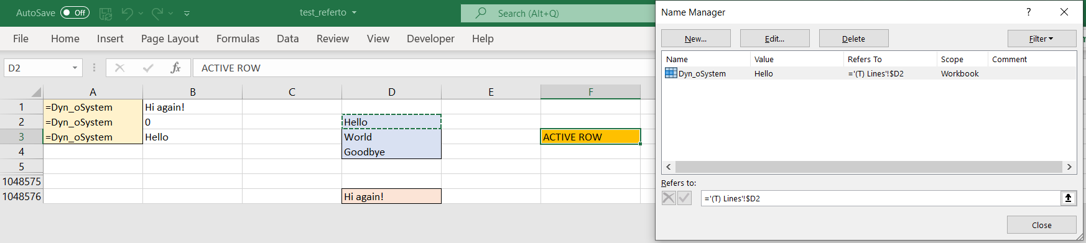Sort by the Refers To column header
Viewport: 1086px width, 243px height.
[890, 59]
